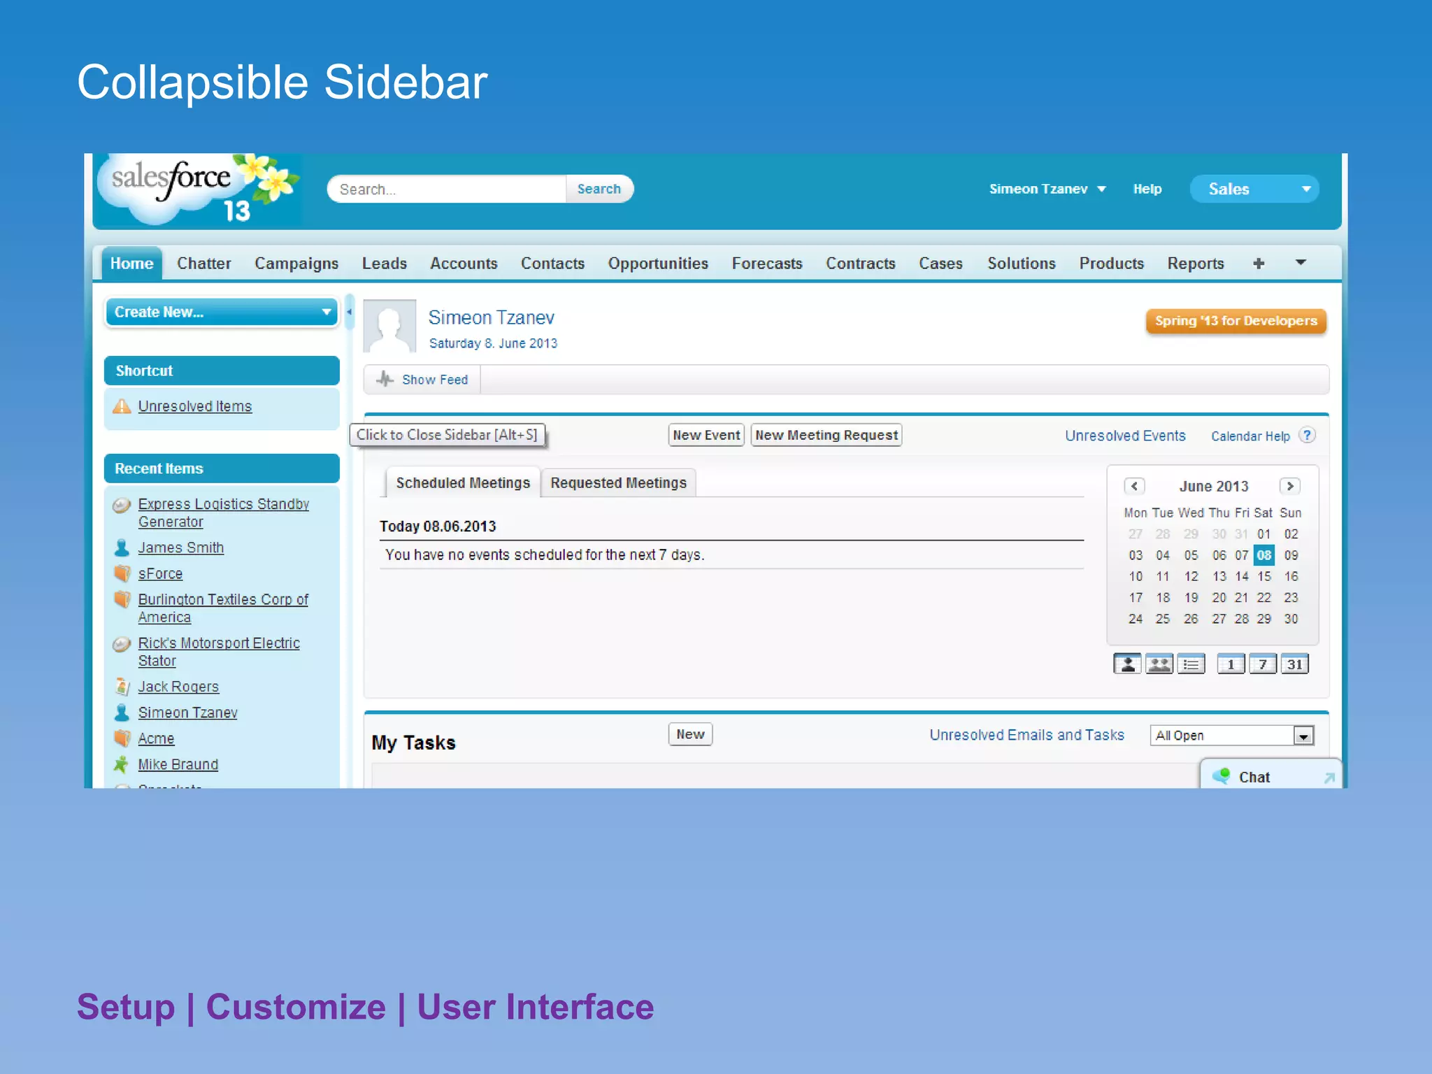
Task: Click contact icon next to James Smith
Action: click(x=122, y=547)
